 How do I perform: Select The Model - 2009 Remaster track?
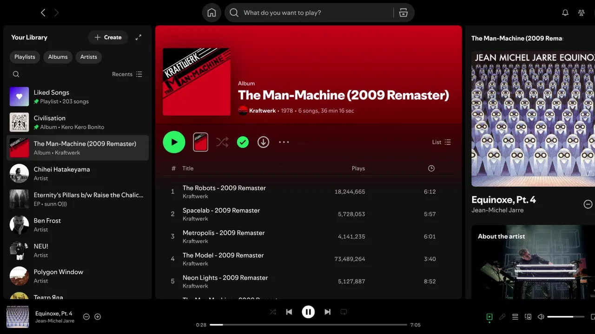pos(309,259)
